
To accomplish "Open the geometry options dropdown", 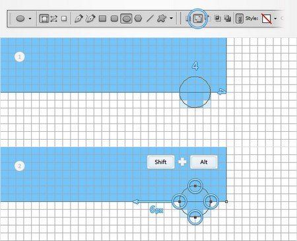I will click(x=171, y=19).
